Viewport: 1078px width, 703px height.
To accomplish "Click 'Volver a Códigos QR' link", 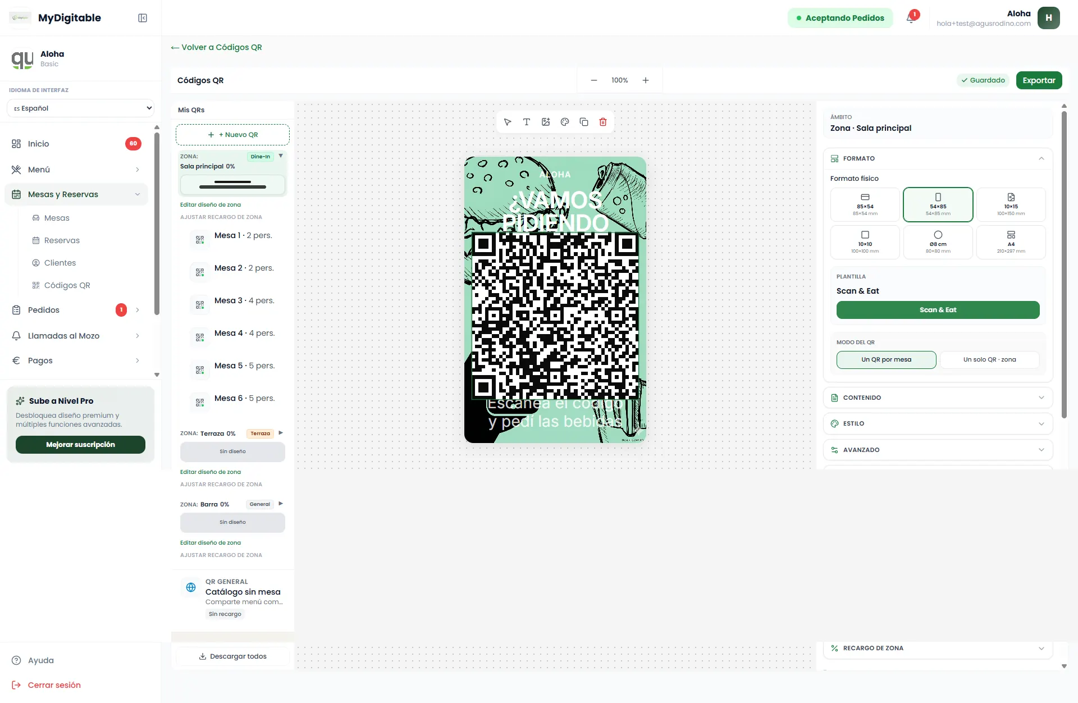I will [217, 47].
